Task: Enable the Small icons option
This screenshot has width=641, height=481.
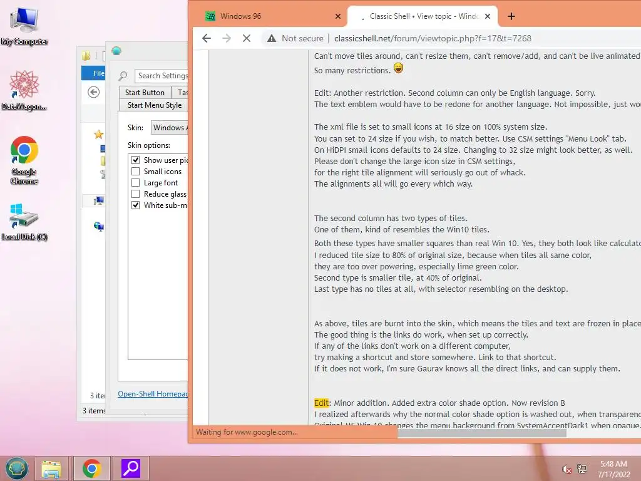Action: click(x=135, y=172)
